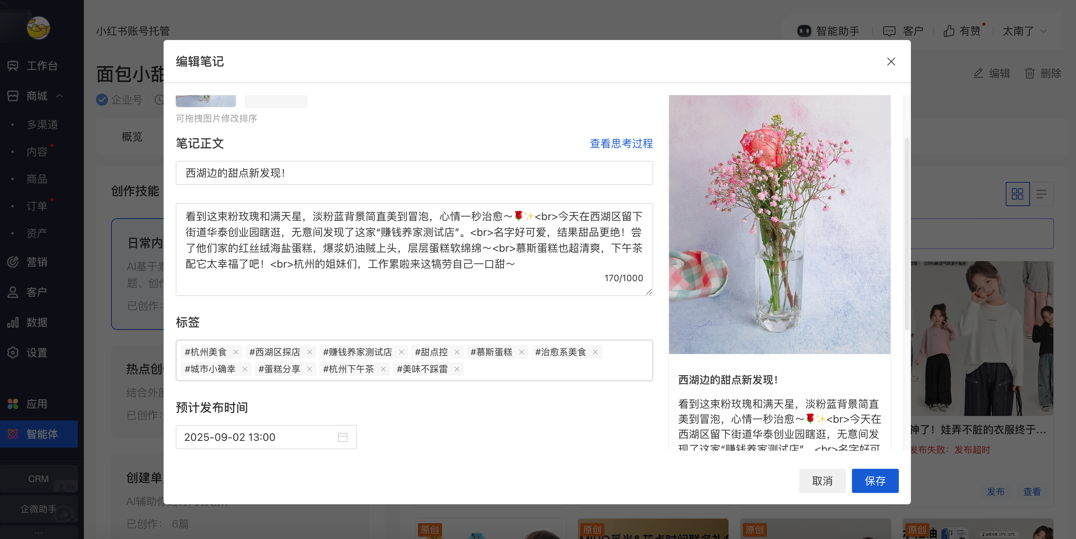Click the 客户 chat bubble icon
Screen dimensions: 1076x539
[x=889, y=31]
